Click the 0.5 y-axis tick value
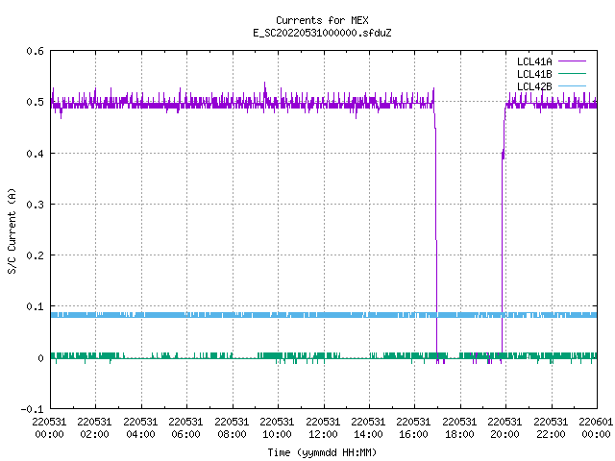Screen dimensions: 615x461 click(x=35, y=102)
